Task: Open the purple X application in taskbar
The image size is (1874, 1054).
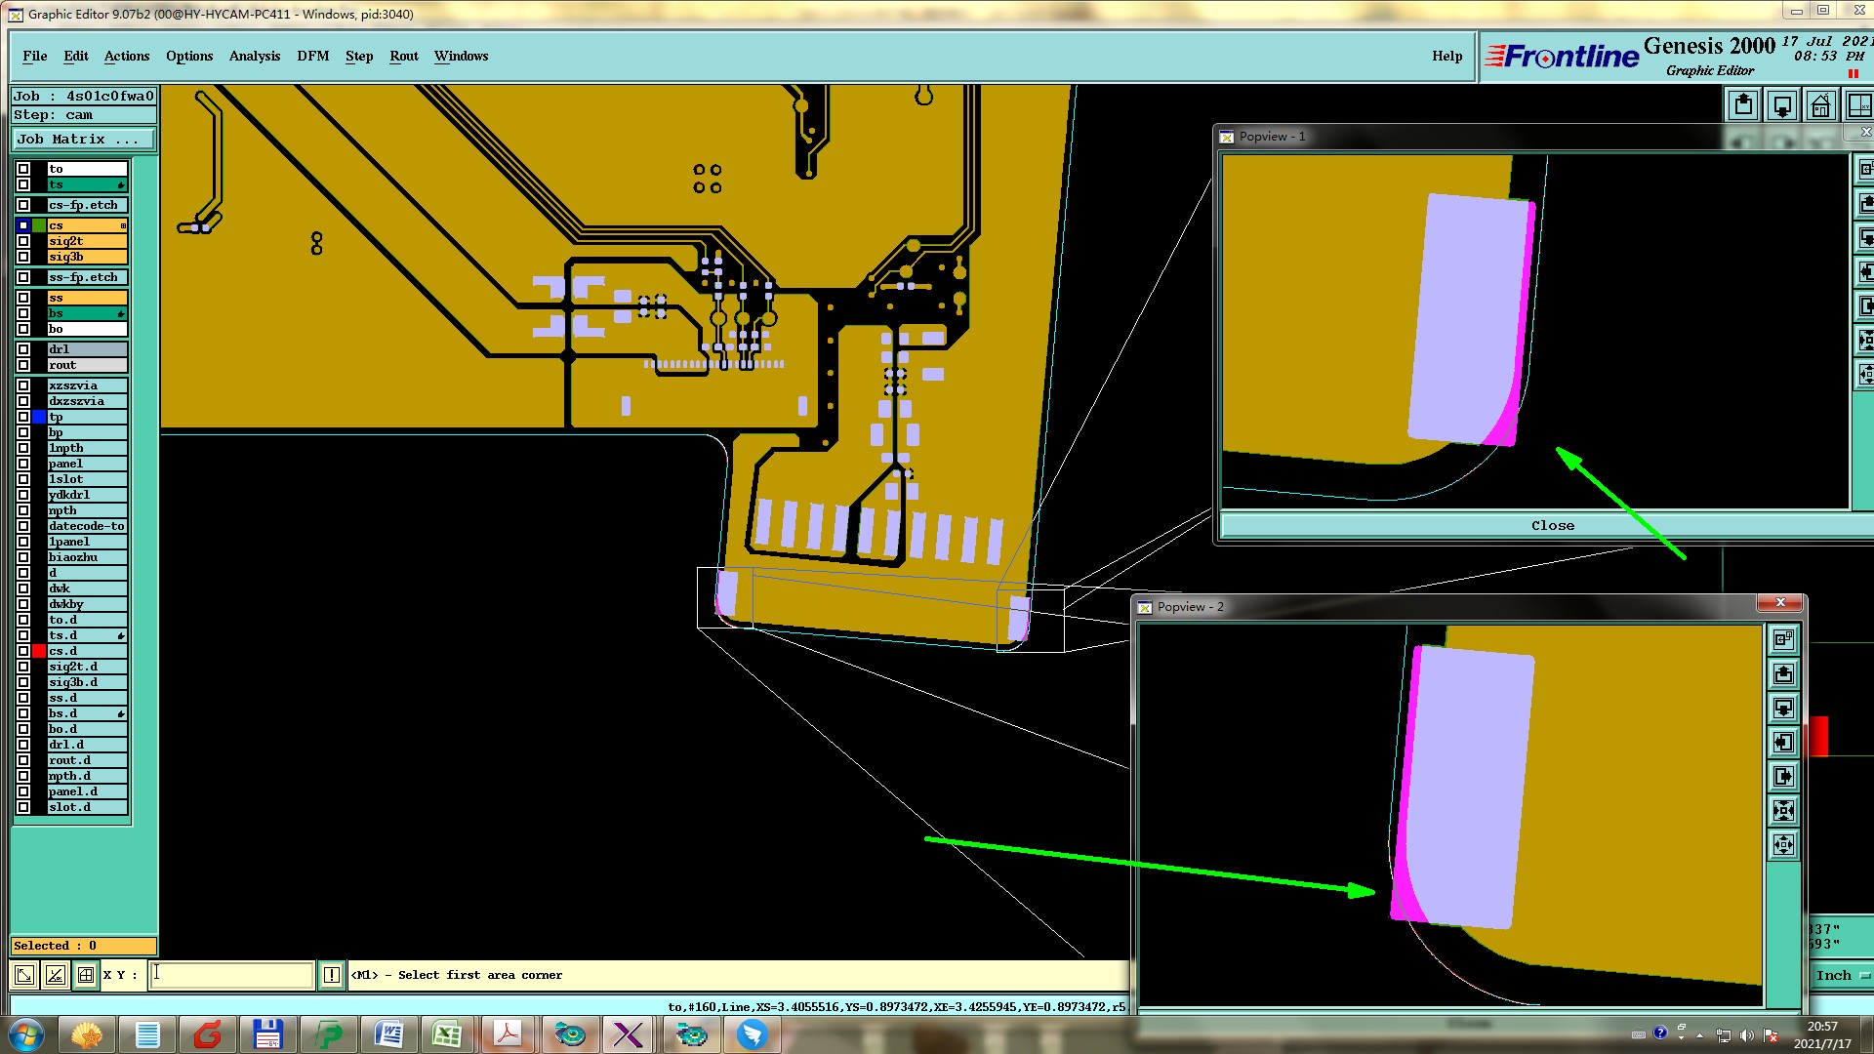Action: [629, 1034]
